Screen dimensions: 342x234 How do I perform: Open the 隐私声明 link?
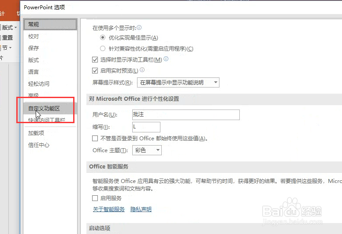pos(141,209)
